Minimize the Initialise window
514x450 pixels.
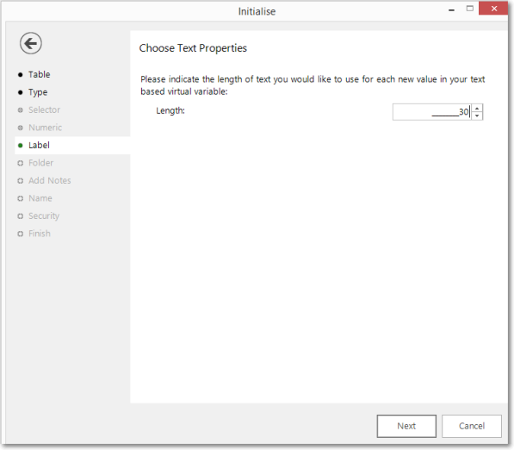(451, 9)
